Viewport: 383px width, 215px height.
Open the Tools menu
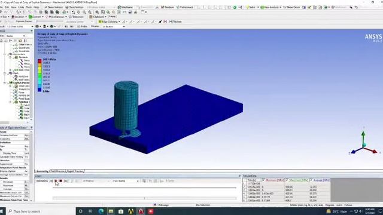(x=29, y=7)
